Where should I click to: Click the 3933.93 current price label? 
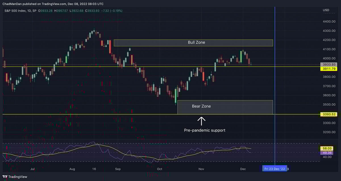pos(327,65)
